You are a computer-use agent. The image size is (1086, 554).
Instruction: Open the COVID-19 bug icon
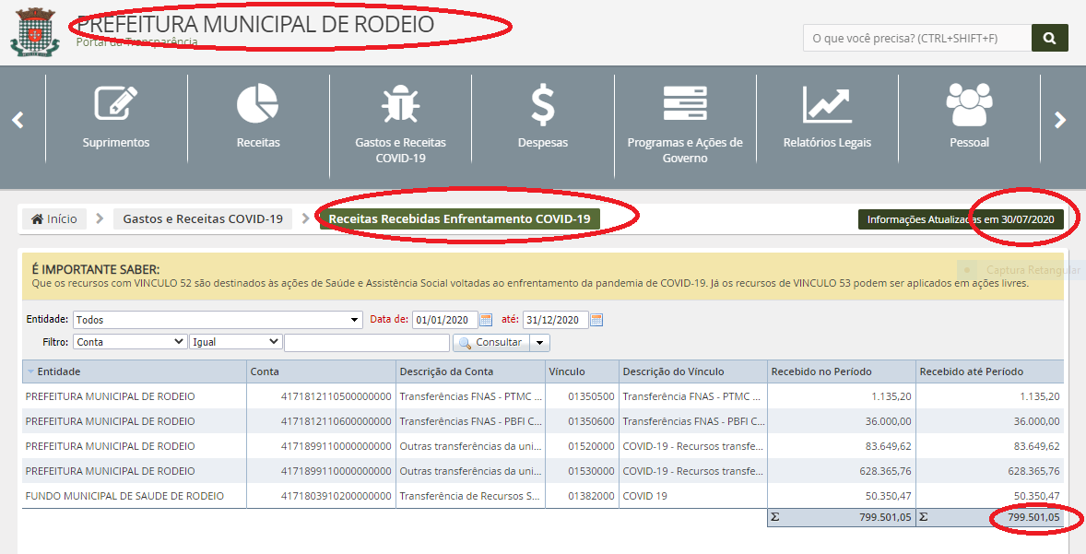point(400,104)
